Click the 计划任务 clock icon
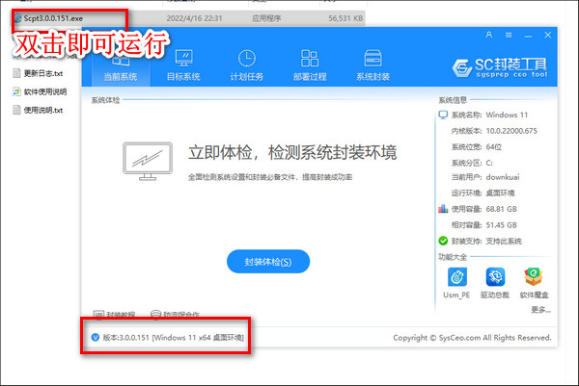The image size is (579, 386). click(247, 58)
